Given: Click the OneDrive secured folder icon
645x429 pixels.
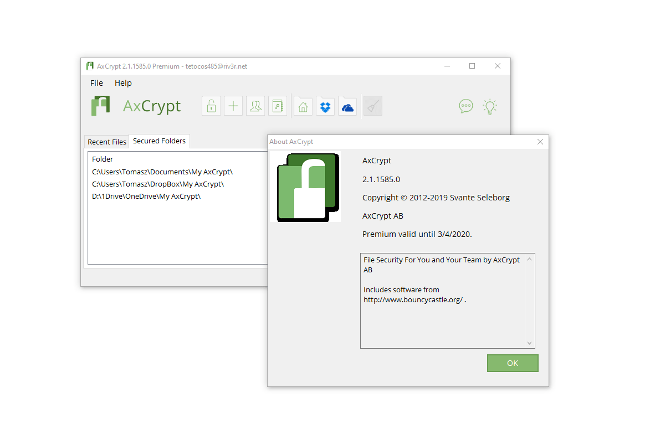Looking at the screenshot, I should 347,106.
